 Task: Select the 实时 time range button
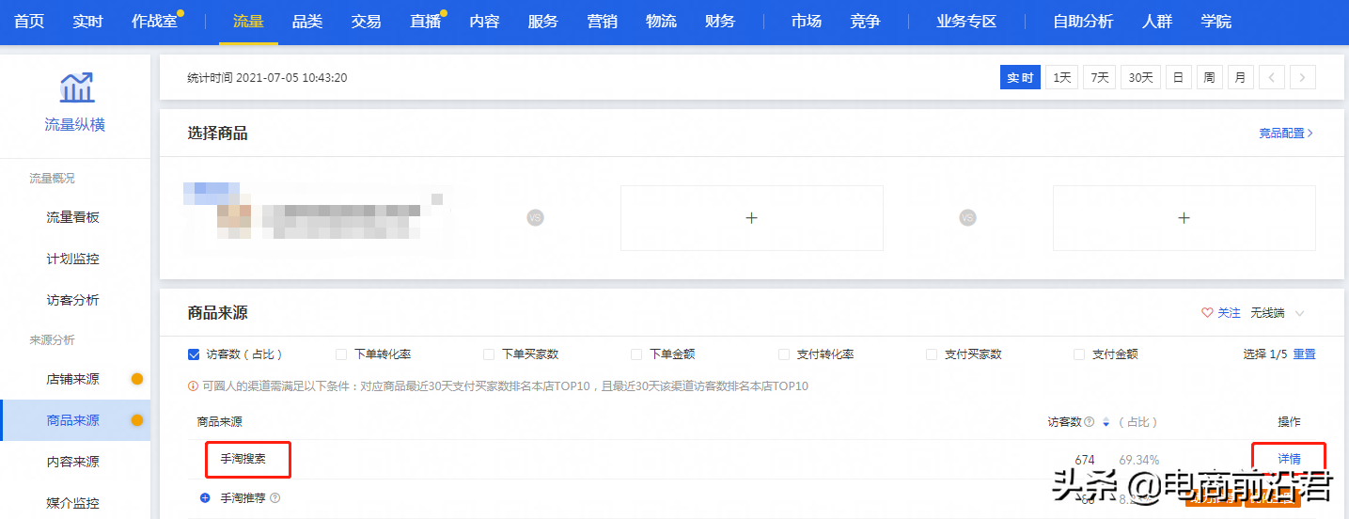(1020, 78)
